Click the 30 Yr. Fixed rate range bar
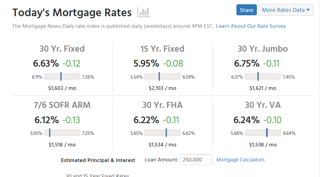Screen dimensions: 320x177 [62, 76]
